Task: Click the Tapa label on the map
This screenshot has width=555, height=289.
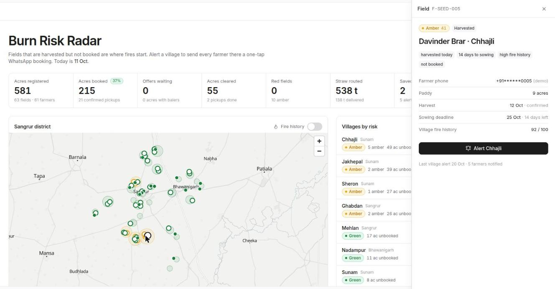Action: tap(39, 176)
